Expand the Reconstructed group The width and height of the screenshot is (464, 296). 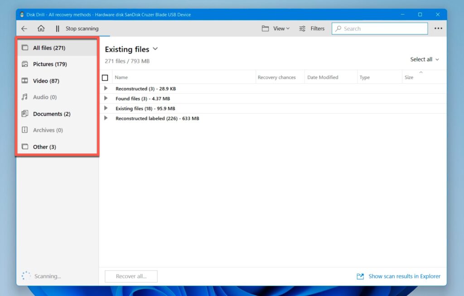pos(106,88)
